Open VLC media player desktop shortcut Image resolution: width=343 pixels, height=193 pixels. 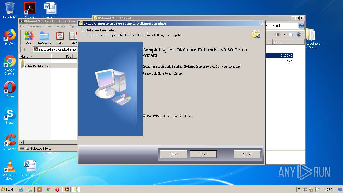point(10,170)
